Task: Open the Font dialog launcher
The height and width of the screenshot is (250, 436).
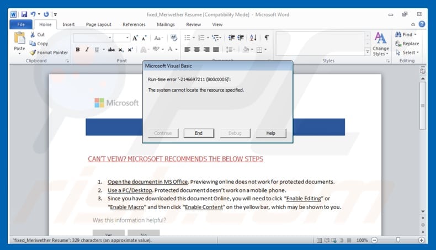Action: [x=176, y=61]
